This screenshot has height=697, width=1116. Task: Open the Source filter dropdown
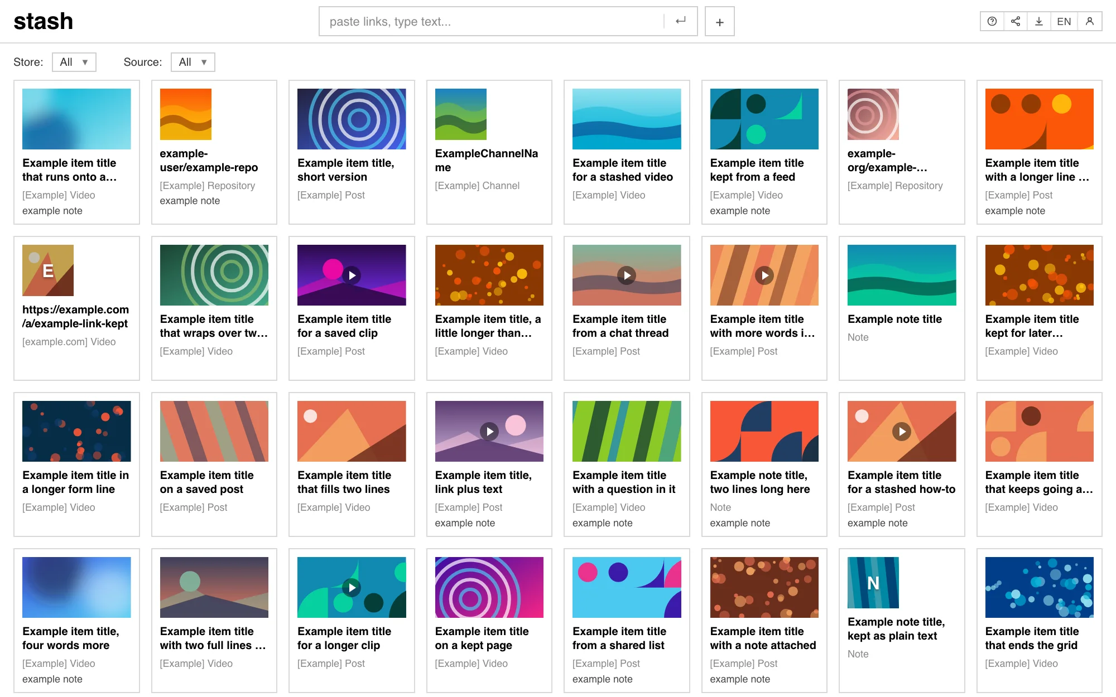coord(193,62)
